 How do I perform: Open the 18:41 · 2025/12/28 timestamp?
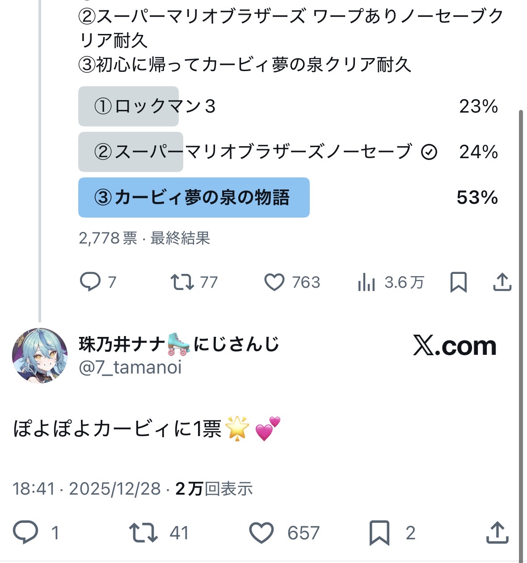coord(86,489)
